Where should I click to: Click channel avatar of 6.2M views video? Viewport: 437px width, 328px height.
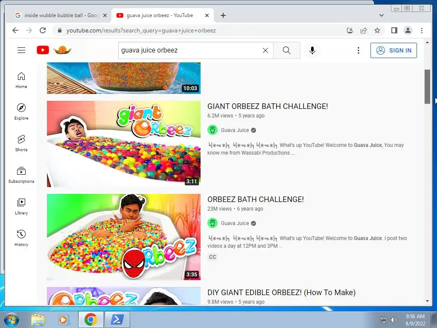pyautogui.click(x=213, y=130)
